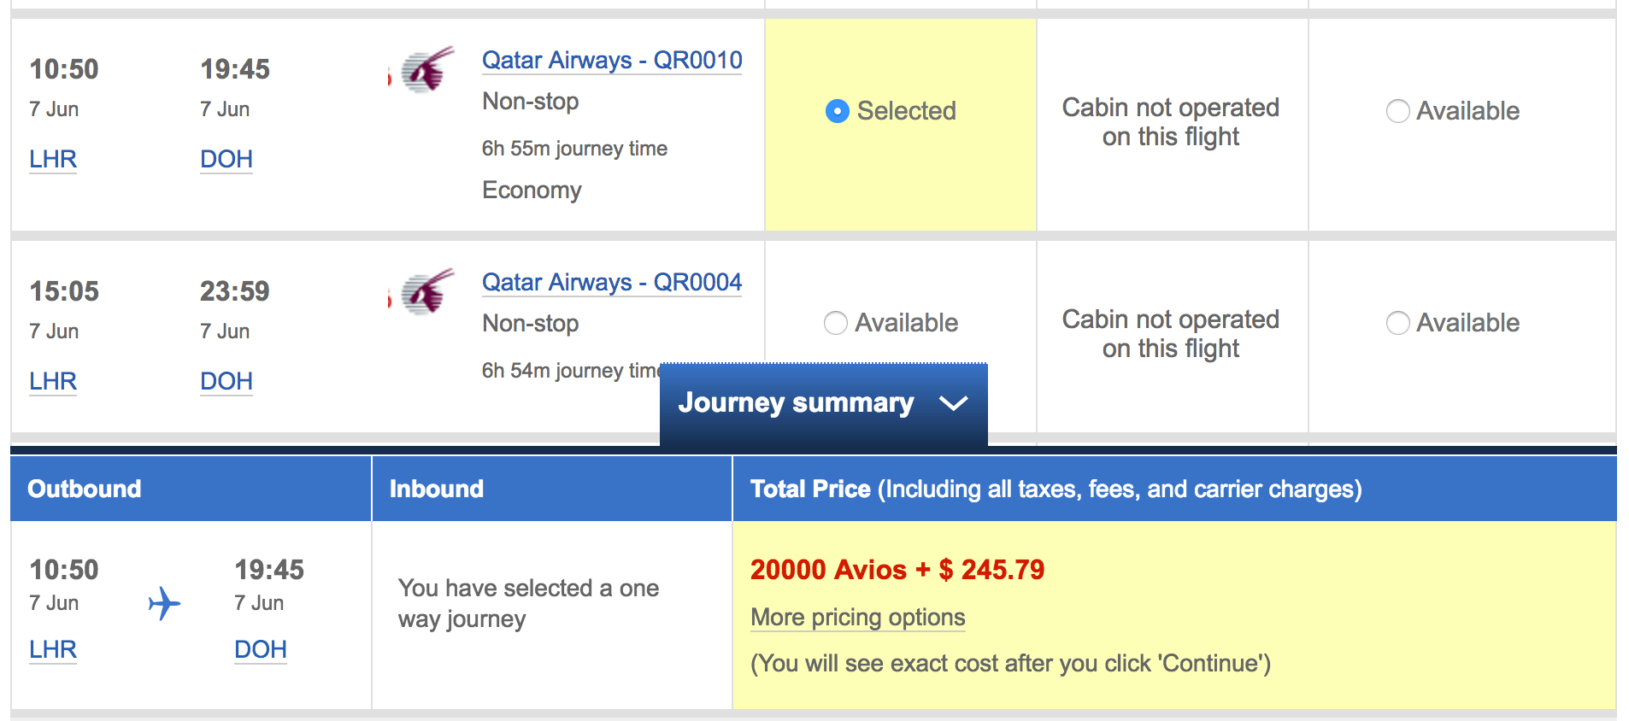Open the Qatar Airways - QR0010 flight details link

pos(612,61)
